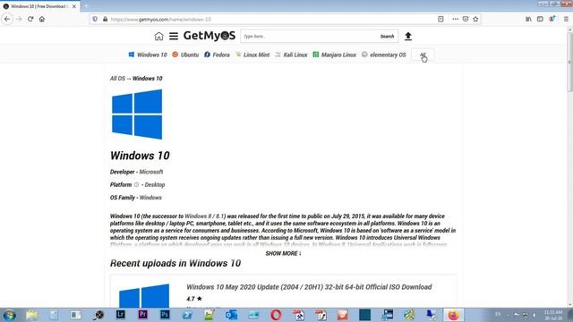Screen dimensions: 573x322
Task: Click the May 2020 Update thumbnail
Action: coord(144,295)
